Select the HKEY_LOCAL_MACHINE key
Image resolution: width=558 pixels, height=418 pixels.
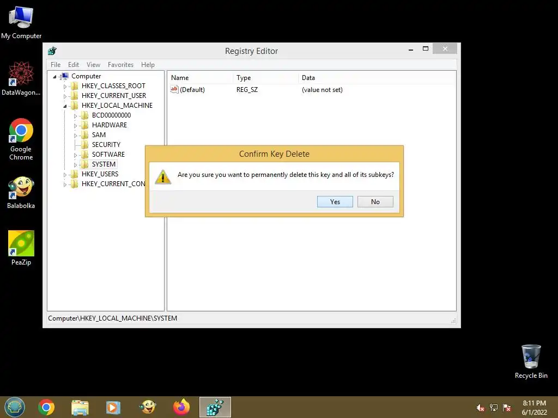[x=117, y=105]
